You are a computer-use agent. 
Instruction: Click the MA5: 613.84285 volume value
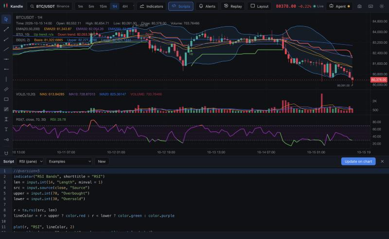52,94
